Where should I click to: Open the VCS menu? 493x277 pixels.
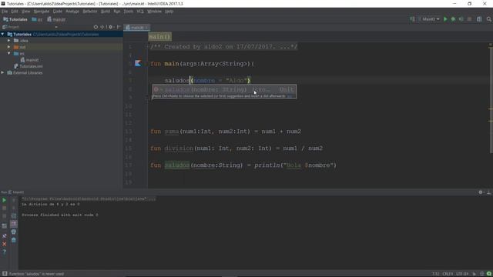[140, 12]
